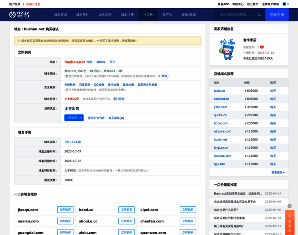Viewport: 298px width, 235px height.
Task: Click the blue 登录/注册 button
Action: 277,14
